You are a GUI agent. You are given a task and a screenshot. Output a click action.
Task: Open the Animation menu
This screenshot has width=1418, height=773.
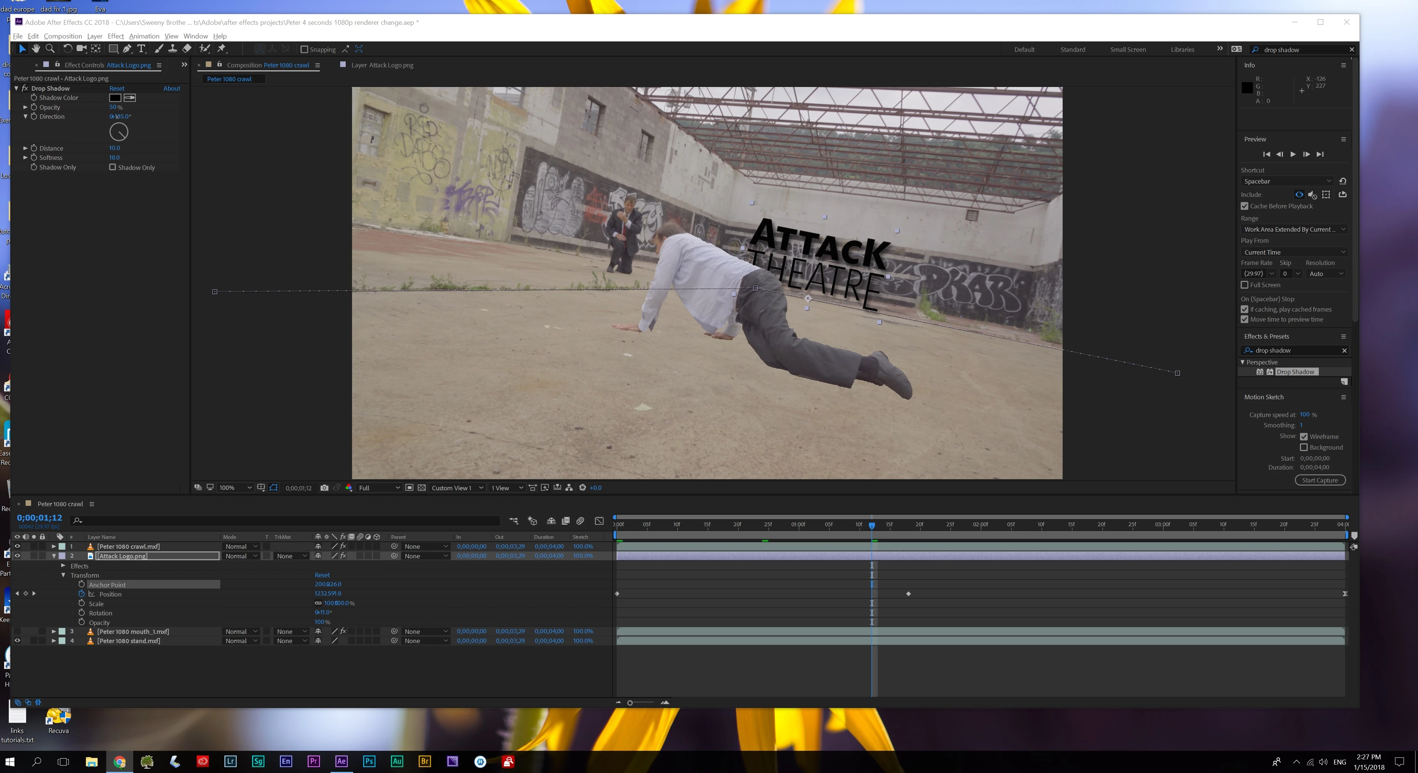point(144,36)
